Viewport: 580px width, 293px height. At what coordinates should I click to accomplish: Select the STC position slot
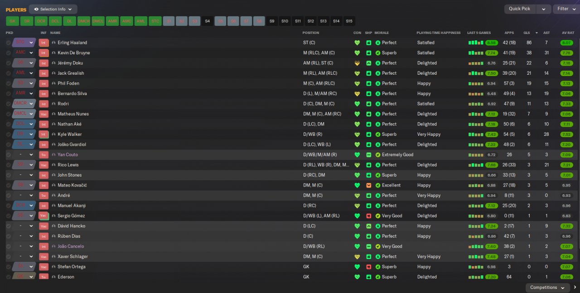(155, 21)
